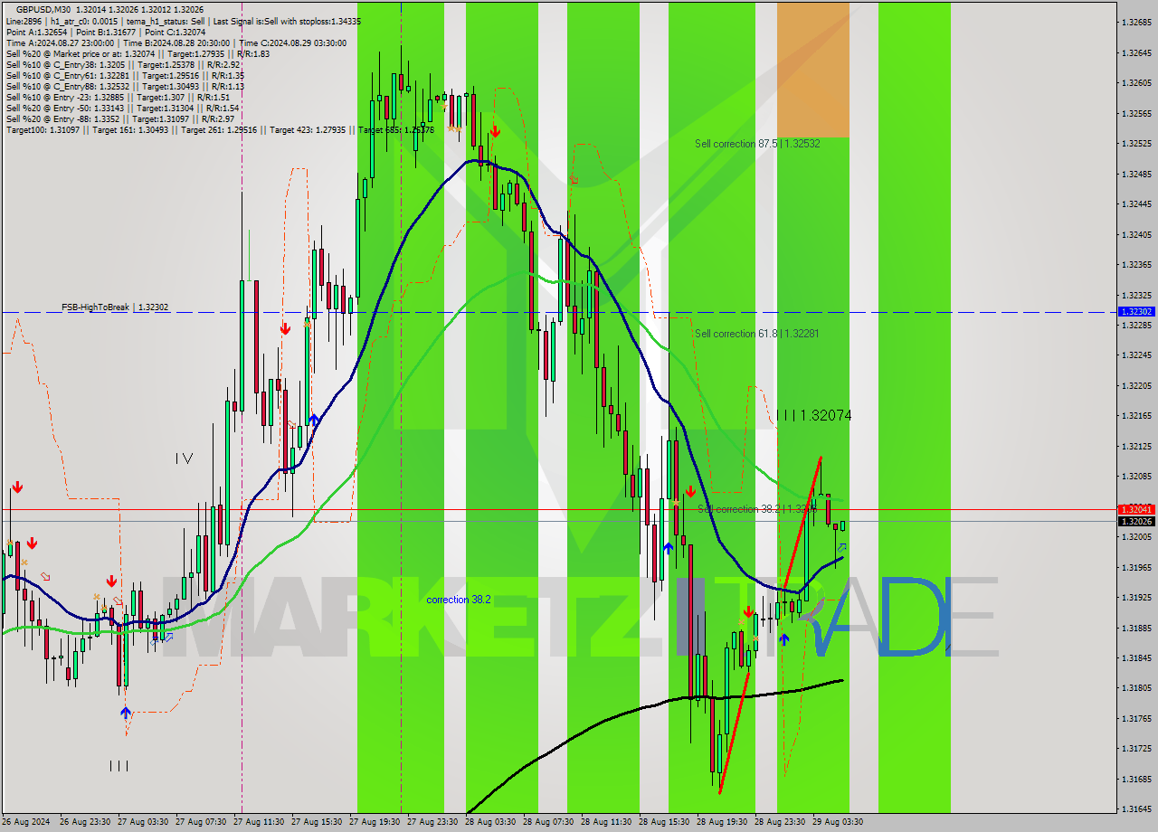The height and width of the screenshot is (832, 1158).
Task: Click the 1.31805 price axis label
Action: tap(1136, 687)
